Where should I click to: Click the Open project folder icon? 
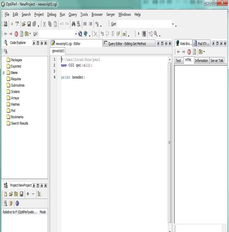coord(11,194)
